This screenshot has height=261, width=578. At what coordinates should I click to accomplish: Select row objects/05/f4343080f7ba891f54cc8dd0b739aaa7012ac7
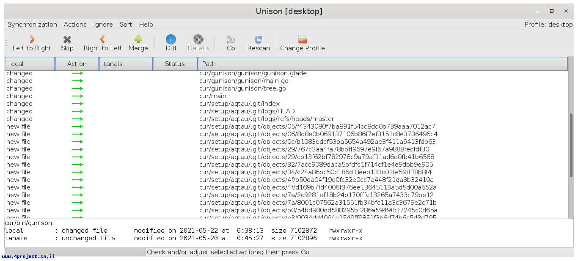point(286,126)
